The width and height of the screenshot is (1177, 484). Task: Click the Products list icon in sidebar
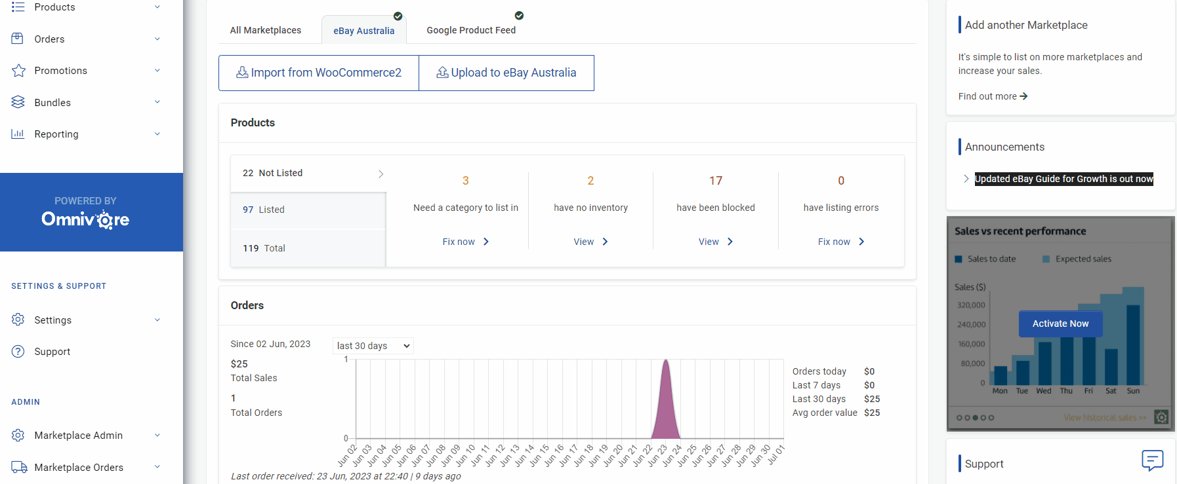click(x=18, y=7)
